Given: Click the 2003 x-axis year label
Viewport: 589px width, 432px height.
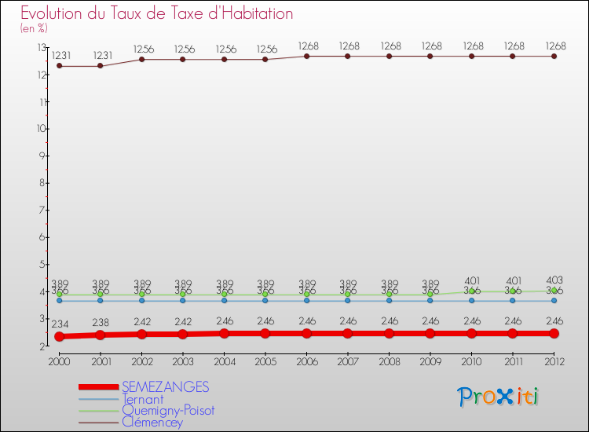Looking at the screenshot, I should pyautogui.click(x=183, y=361).
